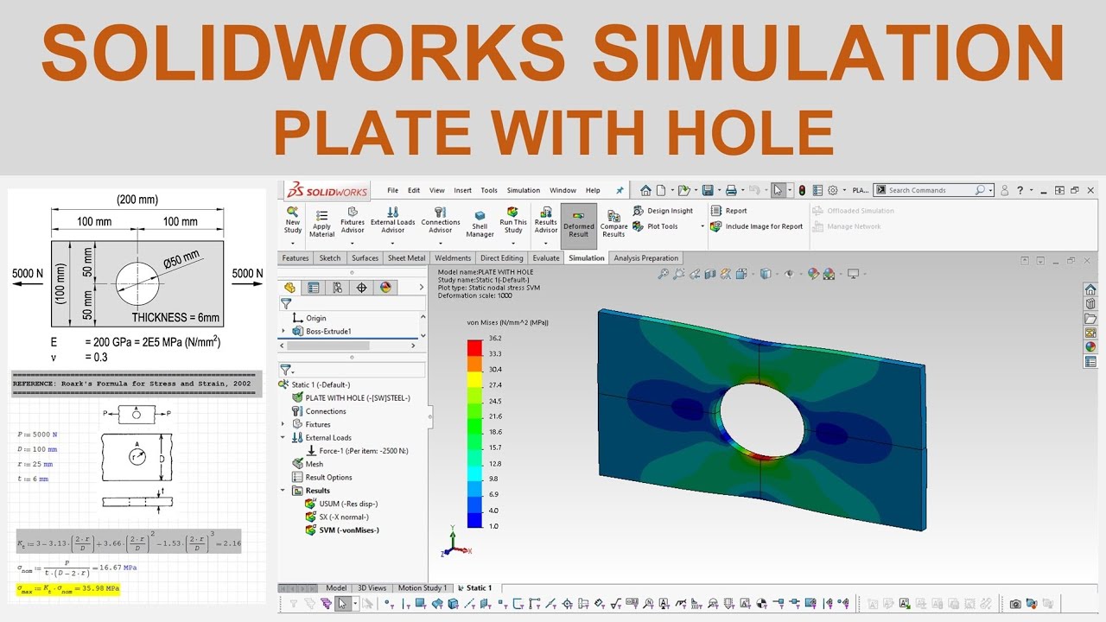Open the Shell Manager
This screenshot has height=622, width=1106.
click(480, 224)
